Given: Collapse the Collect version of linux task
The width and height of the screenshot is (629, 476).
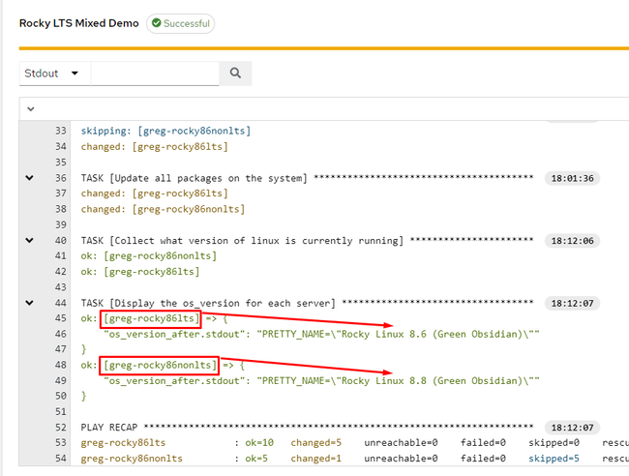Looking at the screenshot, I should coord(29,240).
